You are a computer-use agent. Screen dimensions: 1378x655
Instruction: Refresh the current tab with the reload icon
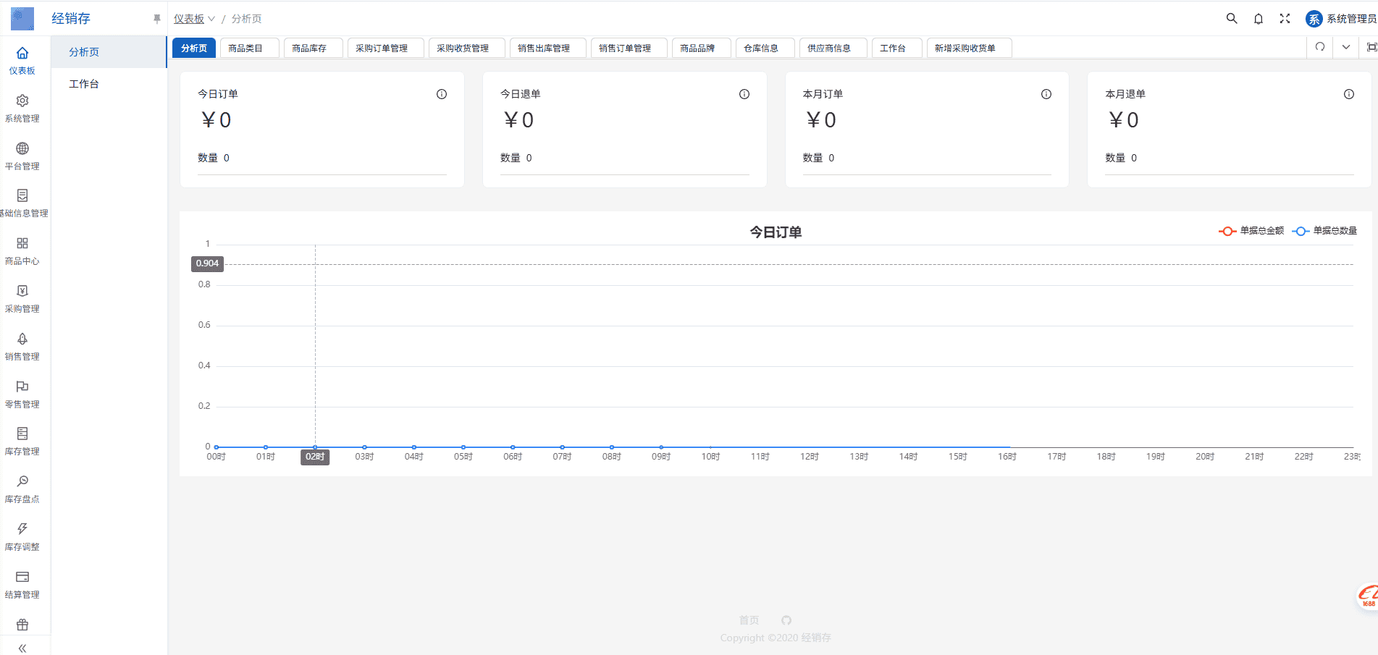pyautogui.click(x=1320, y=47)
